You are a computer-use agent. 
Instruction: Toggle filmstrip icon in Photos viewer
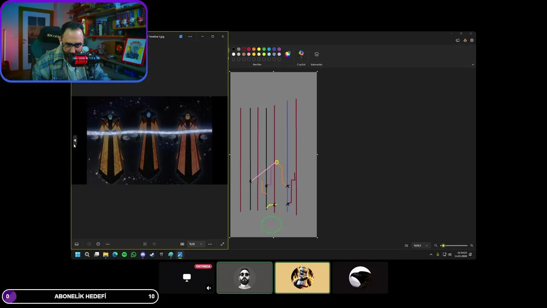(x=76, y=244)
